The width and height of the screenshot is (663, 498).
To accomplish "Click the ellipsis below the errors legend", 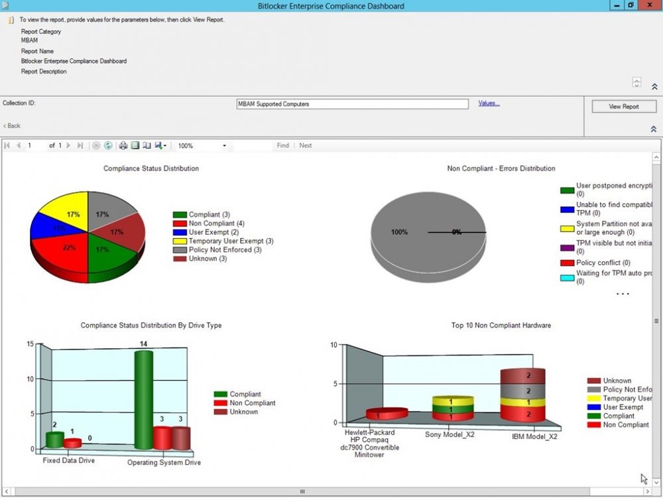I will click(x=623, y=293).
